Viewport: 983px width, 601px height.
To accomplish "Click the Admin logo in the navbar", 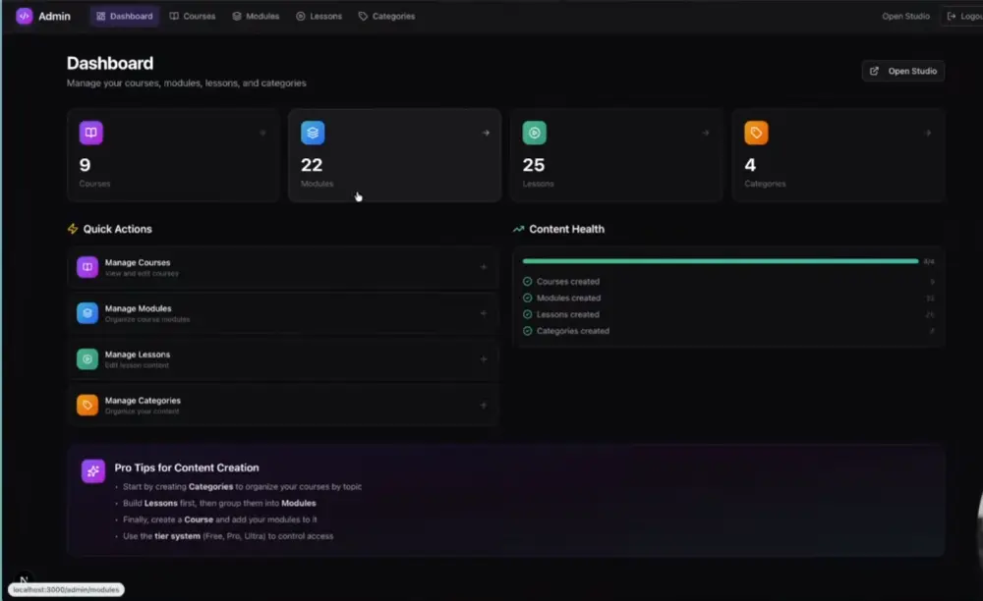I will 43,16.
